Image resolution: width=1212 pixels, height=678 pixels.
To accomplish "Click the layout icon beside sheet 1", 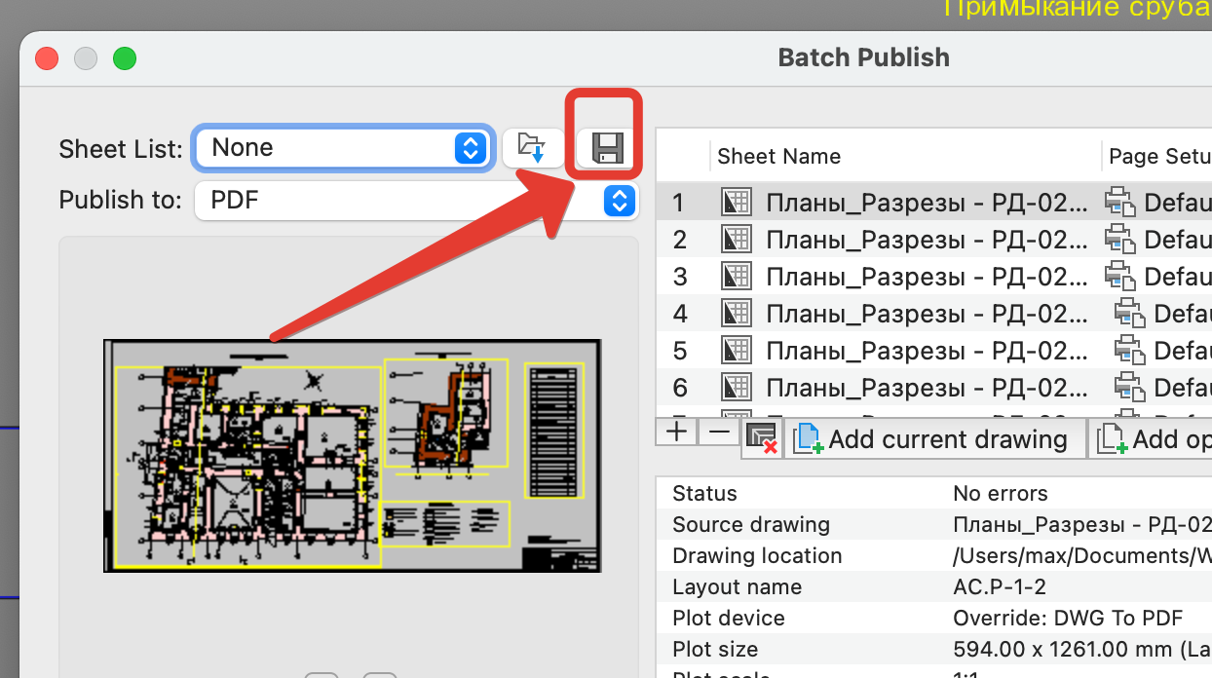I will 736,201.
